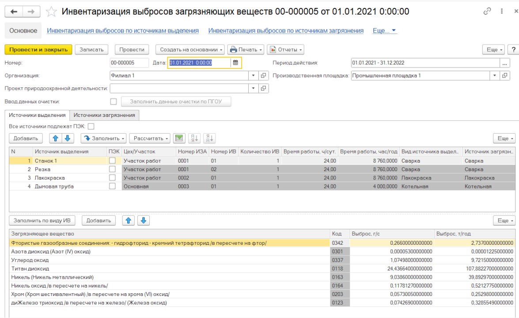
Task: Click the back navigation arrow
Action: click(14, 11)
